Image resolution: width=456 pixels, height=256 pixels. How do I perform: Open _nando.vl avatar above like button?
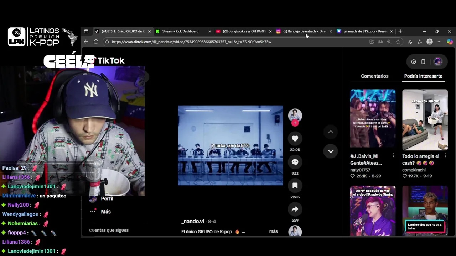pyautogui.click(x=295, y=115)
